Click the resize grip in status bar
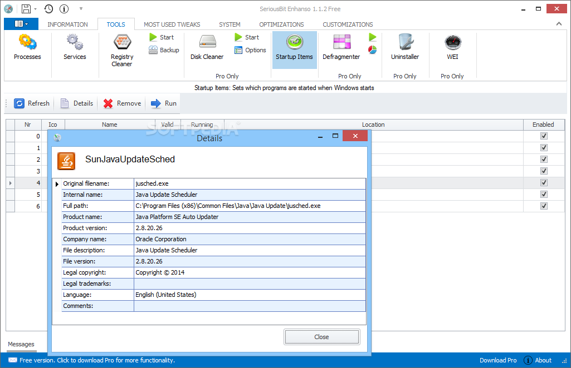This screenshot has height=368, width=571. click(x=564, y=361)
